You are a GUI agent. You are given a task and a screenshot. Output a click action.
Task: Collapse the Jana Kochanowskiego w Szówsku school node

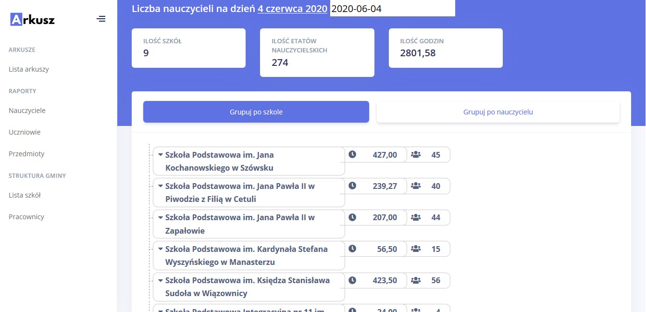click(161, 155)
